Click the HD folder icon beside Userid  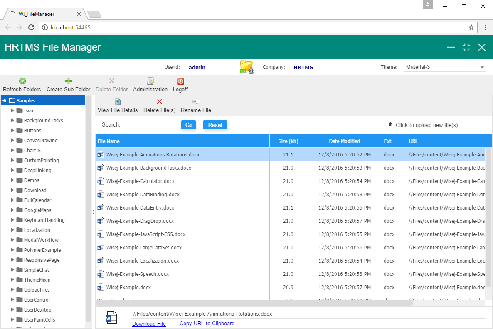pos(246,67)
